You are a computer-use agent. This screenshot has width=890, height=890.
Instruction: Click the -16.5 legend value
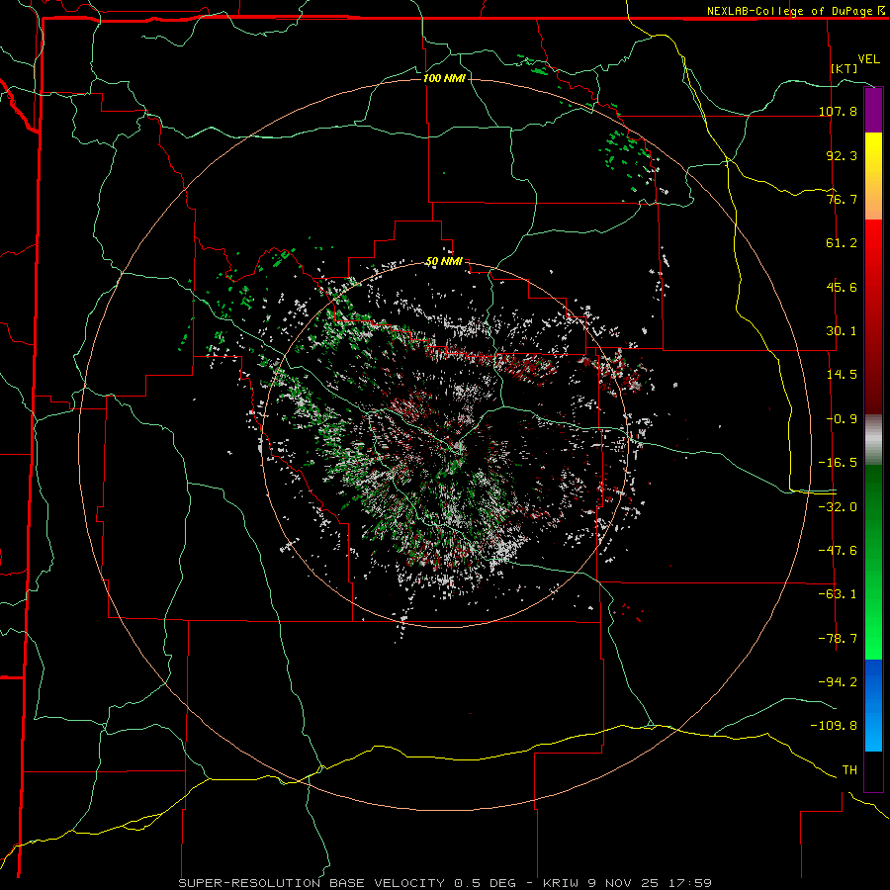tap(838, 463)
